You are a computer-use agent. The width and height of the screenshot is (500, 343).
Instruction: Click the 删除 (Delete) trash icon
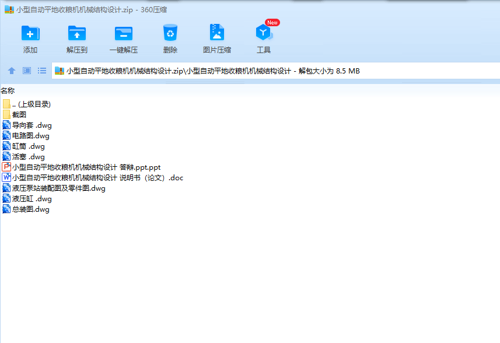[170, 33]
